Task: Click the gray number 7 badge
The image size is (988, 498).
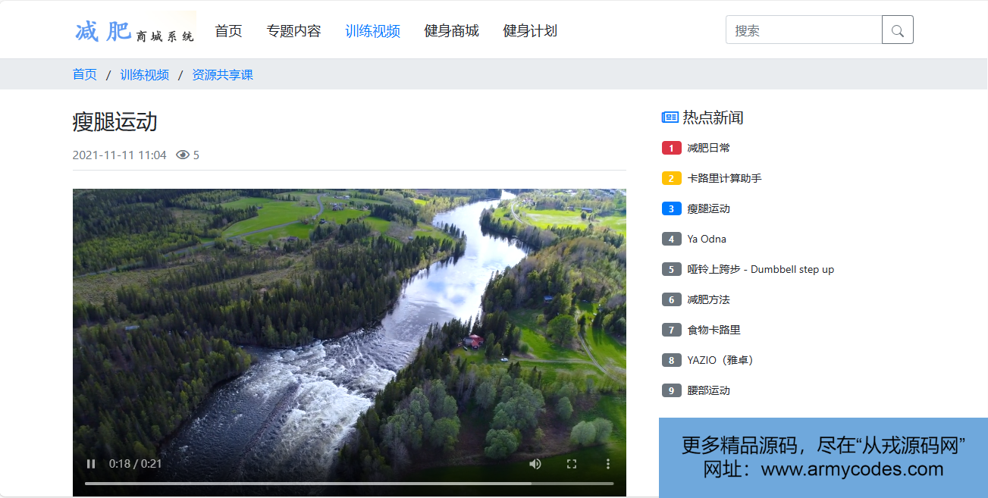Action: 672,330
